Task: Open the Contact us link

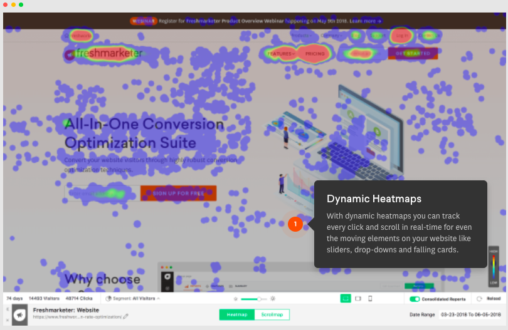Action: (428, 35)
